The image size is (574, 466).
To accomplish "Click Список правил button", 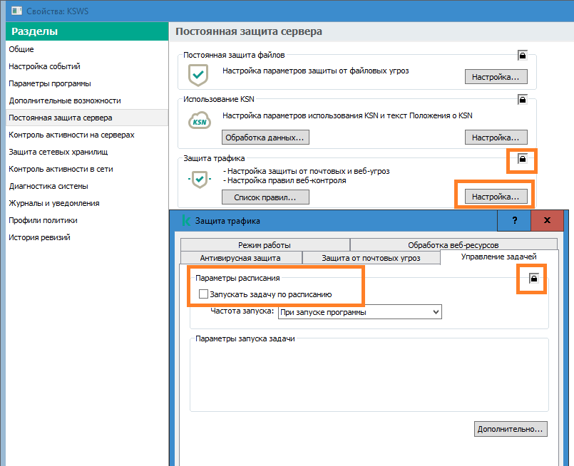I will [265, 197].
